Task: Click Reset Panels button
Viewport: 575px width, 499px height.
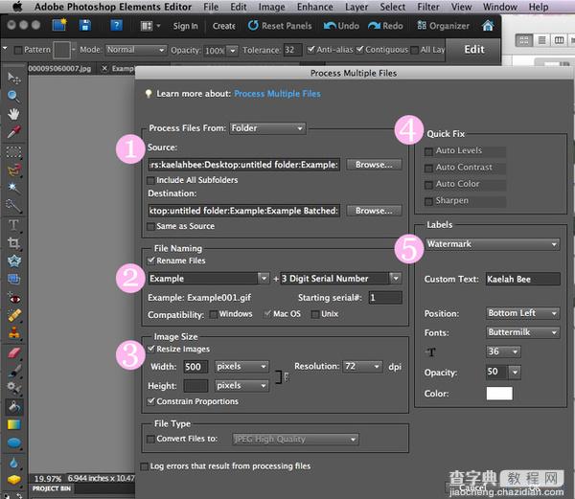Action: 280,26
